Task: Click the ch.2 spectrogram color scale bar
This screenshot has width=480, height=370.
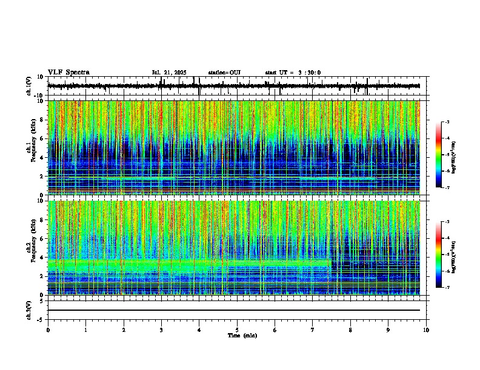Action: click(438, 255)
